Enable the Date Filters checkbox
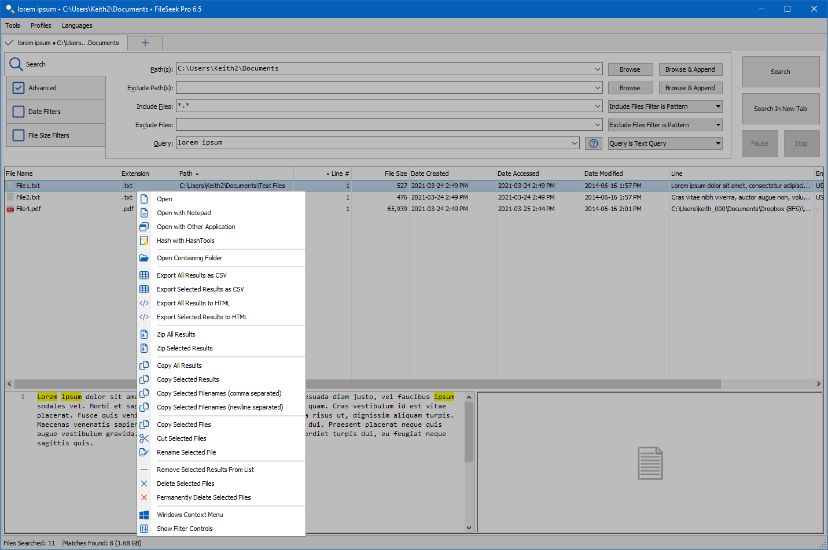This screenshot has height=550, width=828. click(19, 112)
